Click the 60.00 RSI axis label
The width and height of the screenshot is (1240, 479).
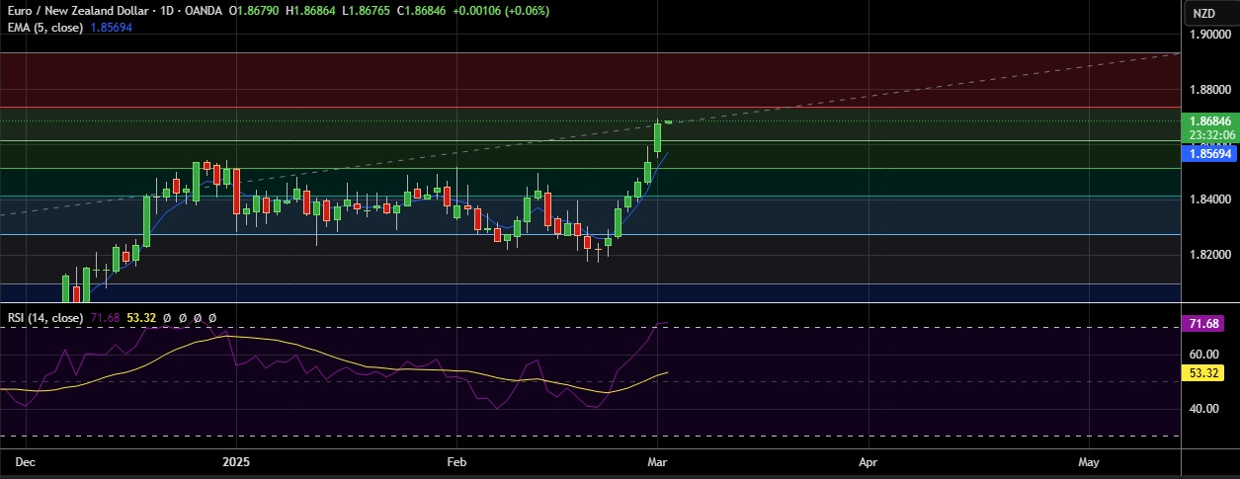1202,354
